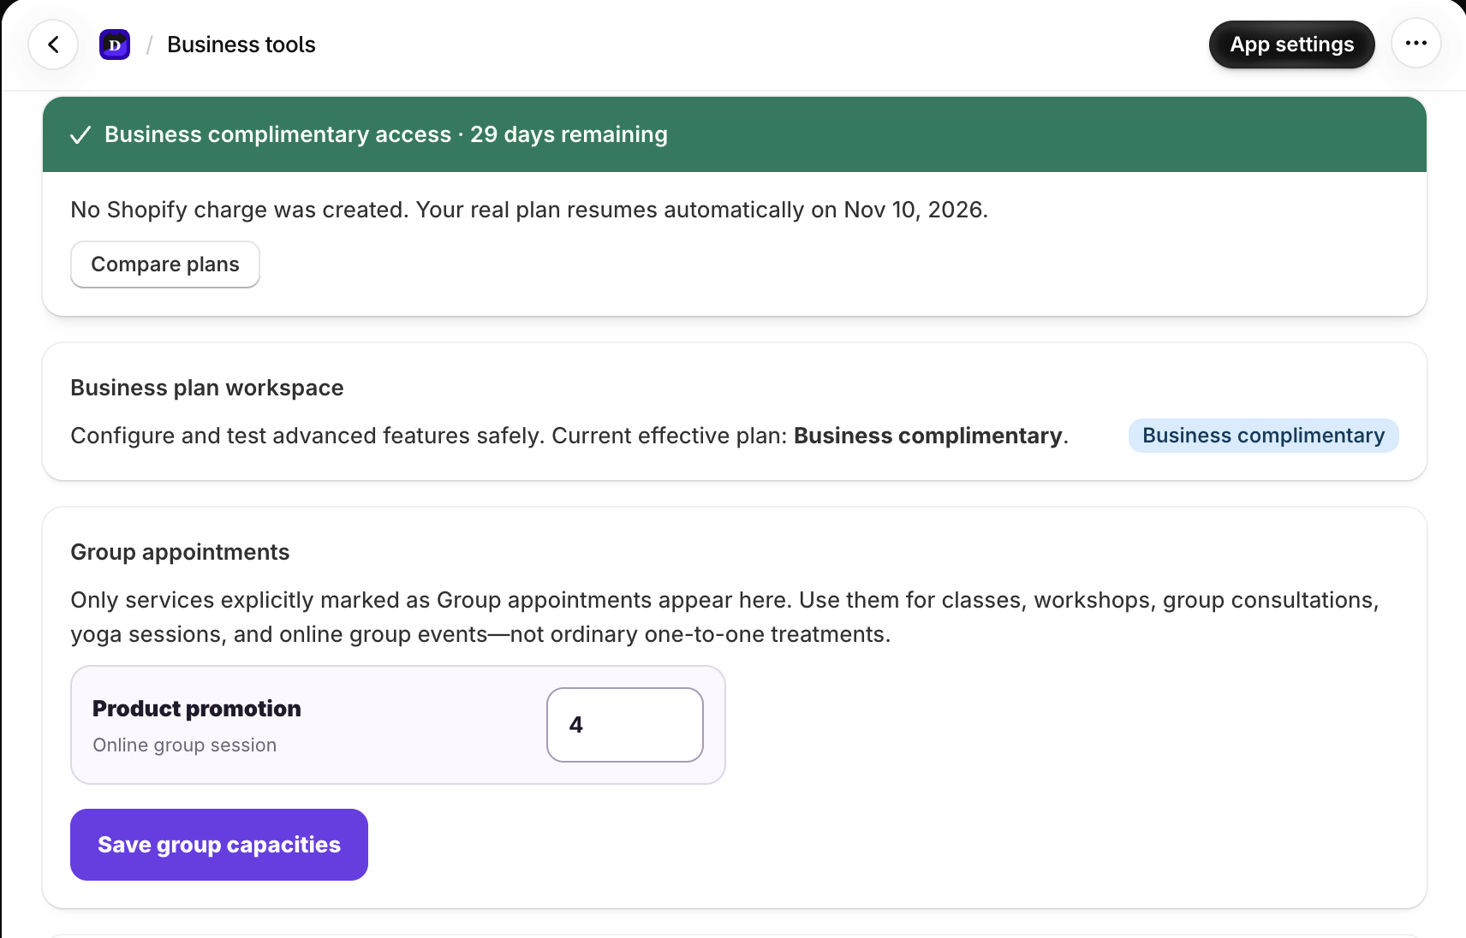Click the "No Shopify charge was created" notice
1466x938 pixels.
pos(529,210)
